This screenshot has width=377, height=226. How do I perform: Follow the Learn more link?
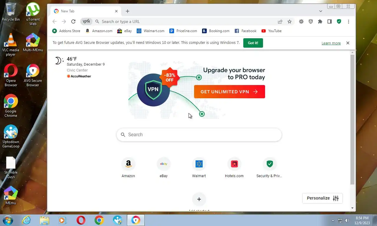[x=331, y=43]
